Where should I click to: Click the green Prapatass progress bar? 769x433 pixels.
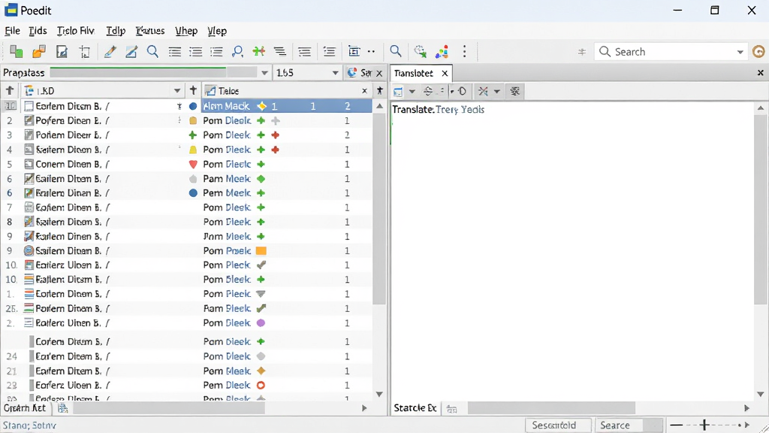click(x=153, y=73)
